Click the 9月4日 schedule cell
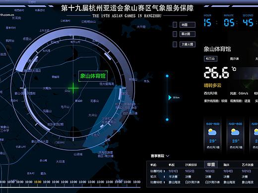This screenshot has width=258, height=193. click(228, 171)
